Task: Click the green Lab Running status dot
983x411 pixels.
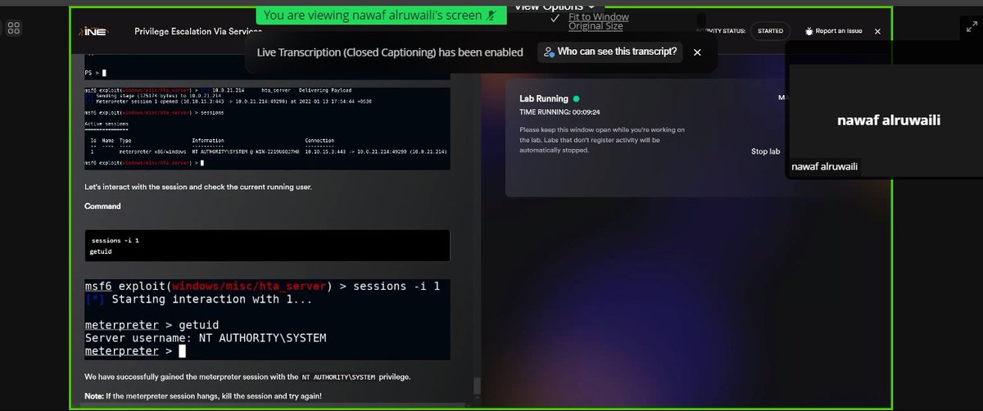Action: pyautogui.click(x=576, y=98)
